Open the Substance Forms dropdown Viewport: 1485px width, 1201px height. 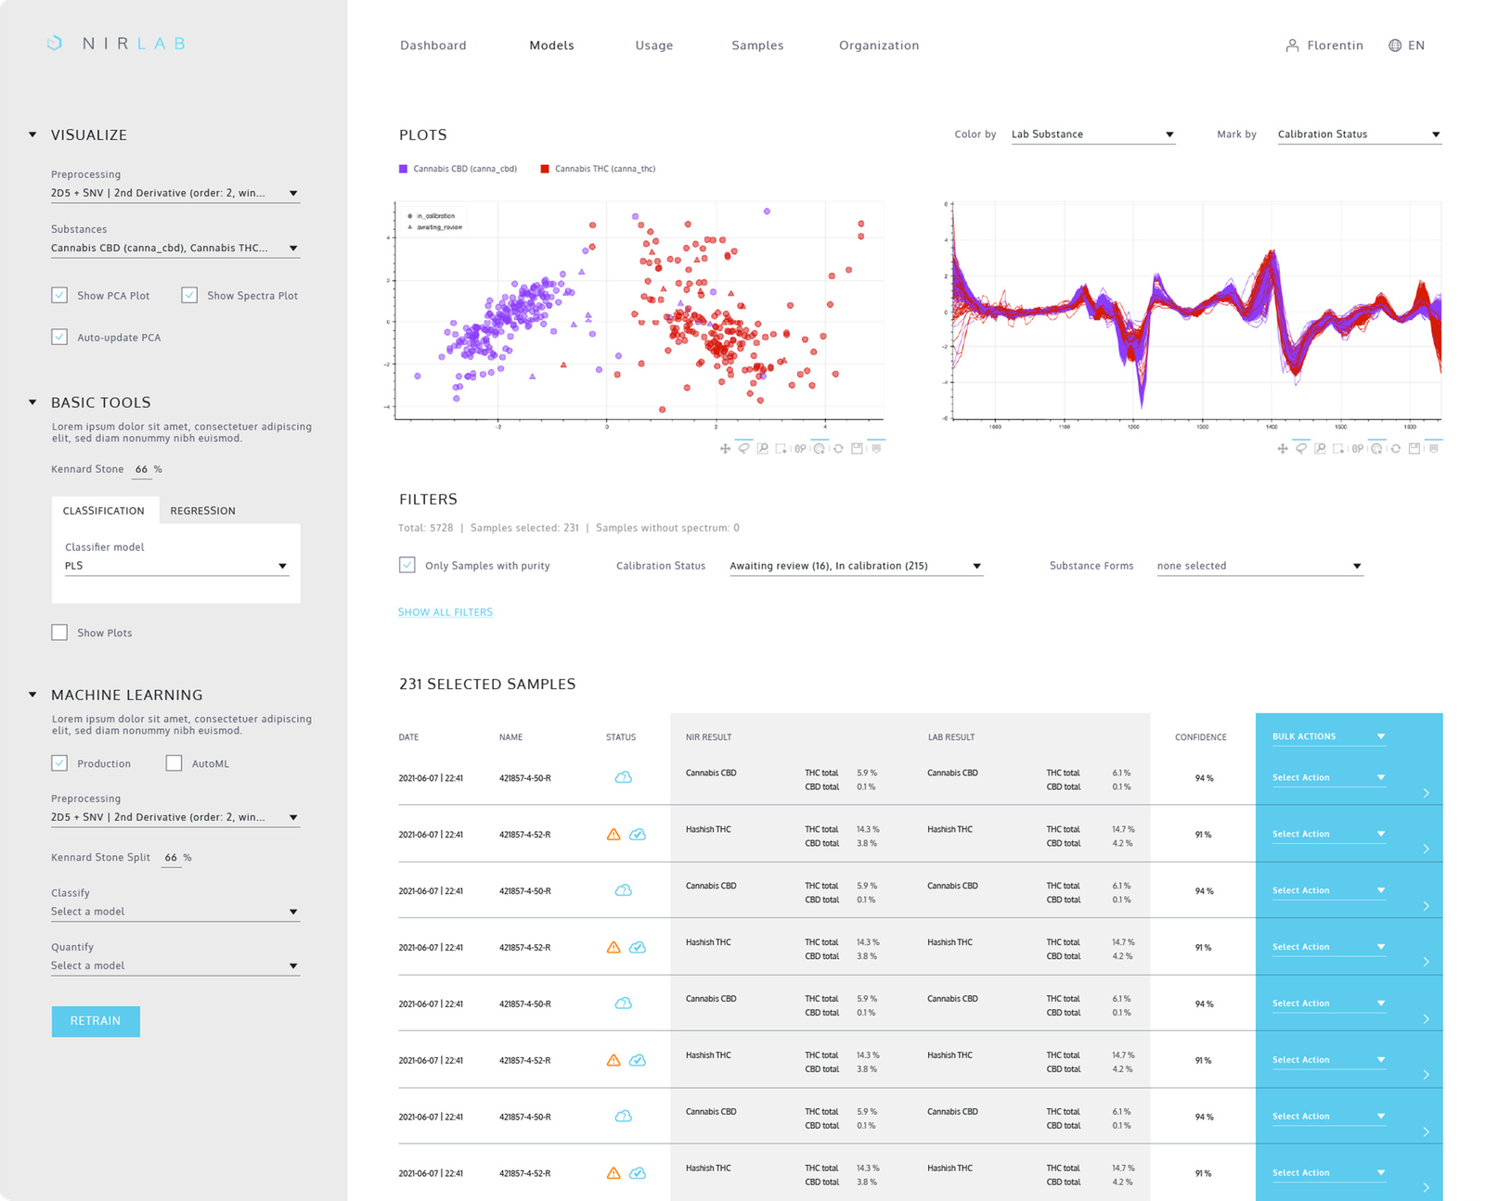1259,566
